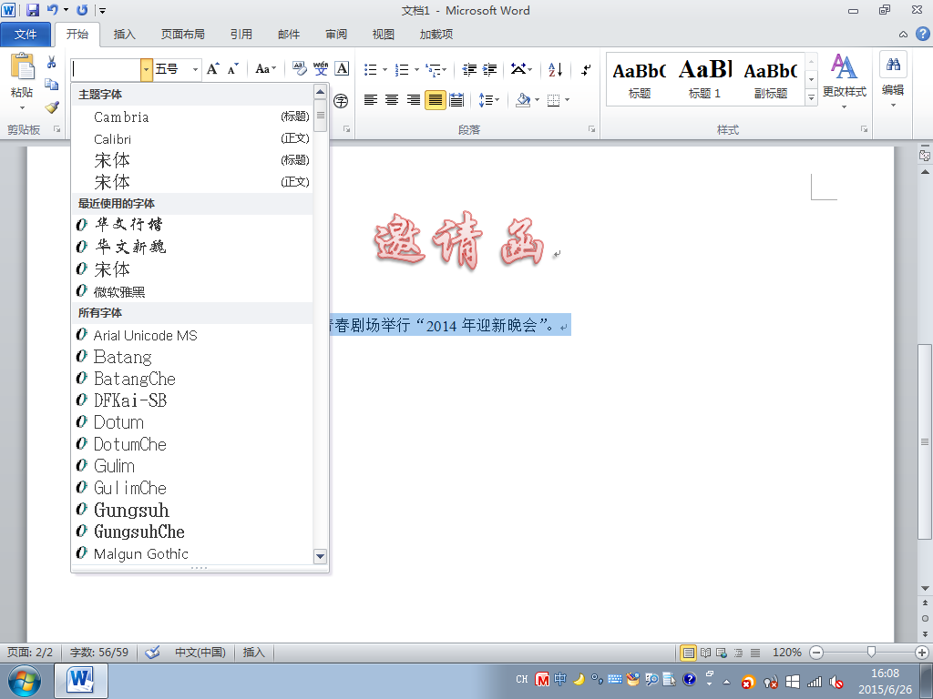Zoom out with the minus button
The height and width of the screenshot is (699, 933).
pyautogui.click(x=816, y=652)
